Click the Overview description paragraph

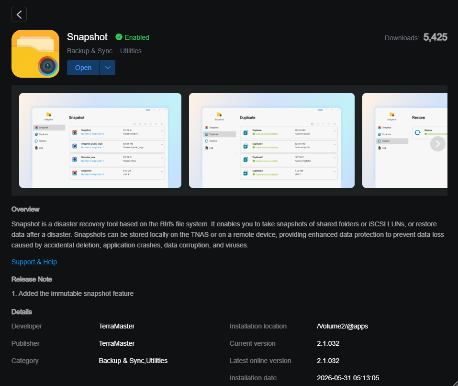click(x=228, y=234)
